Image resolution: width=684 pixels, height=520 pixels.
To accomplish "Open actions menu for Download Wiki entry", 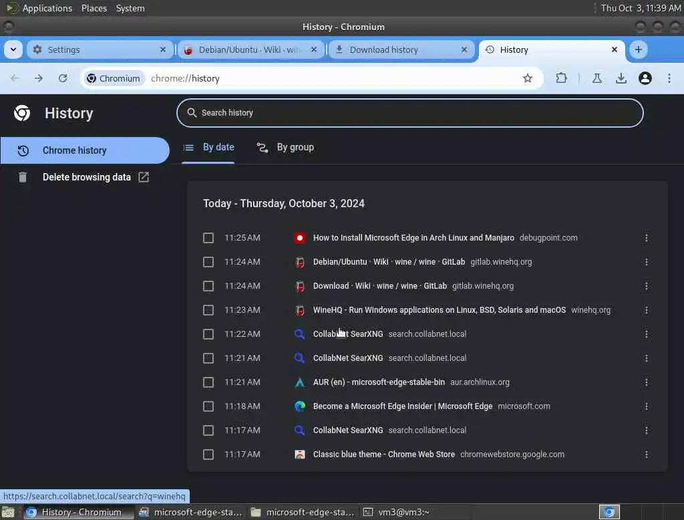I will tap(646, 286).
